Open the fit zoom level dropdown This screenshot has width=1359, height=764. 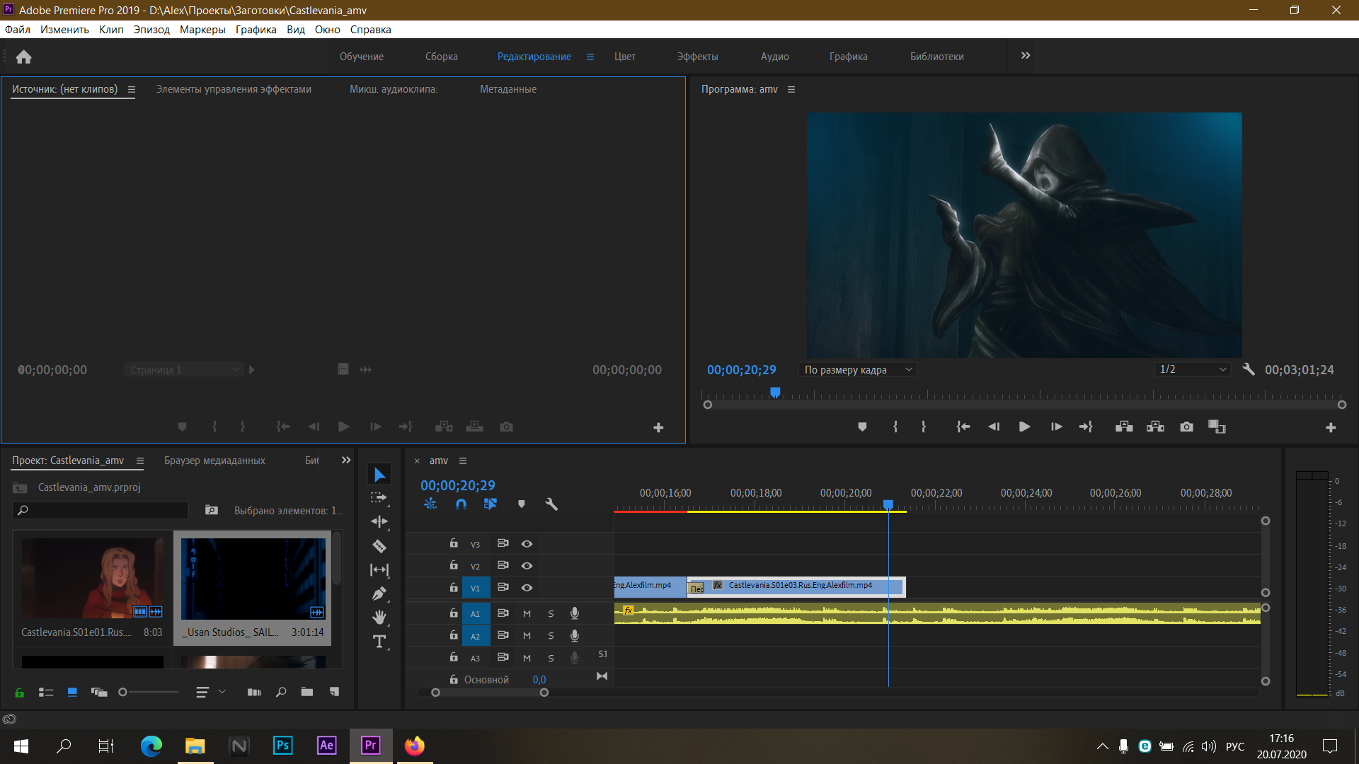point(857,369)
